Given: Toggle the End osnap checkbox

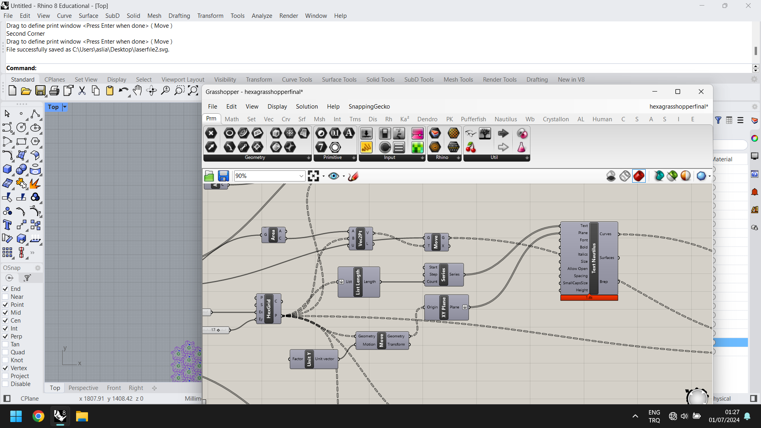Looking at the screenshot, I should pyautogui.click(x=6, y=289).
